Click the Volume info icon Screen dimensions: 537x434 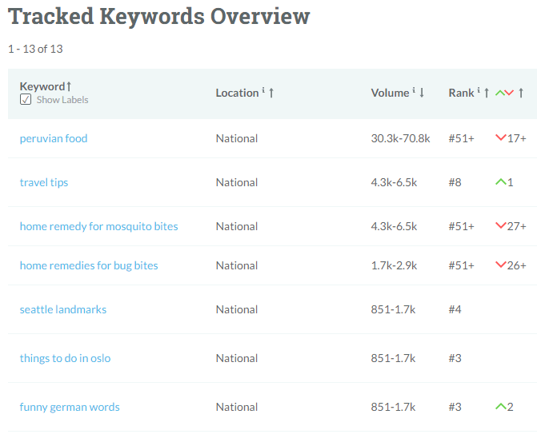(413, 92)
